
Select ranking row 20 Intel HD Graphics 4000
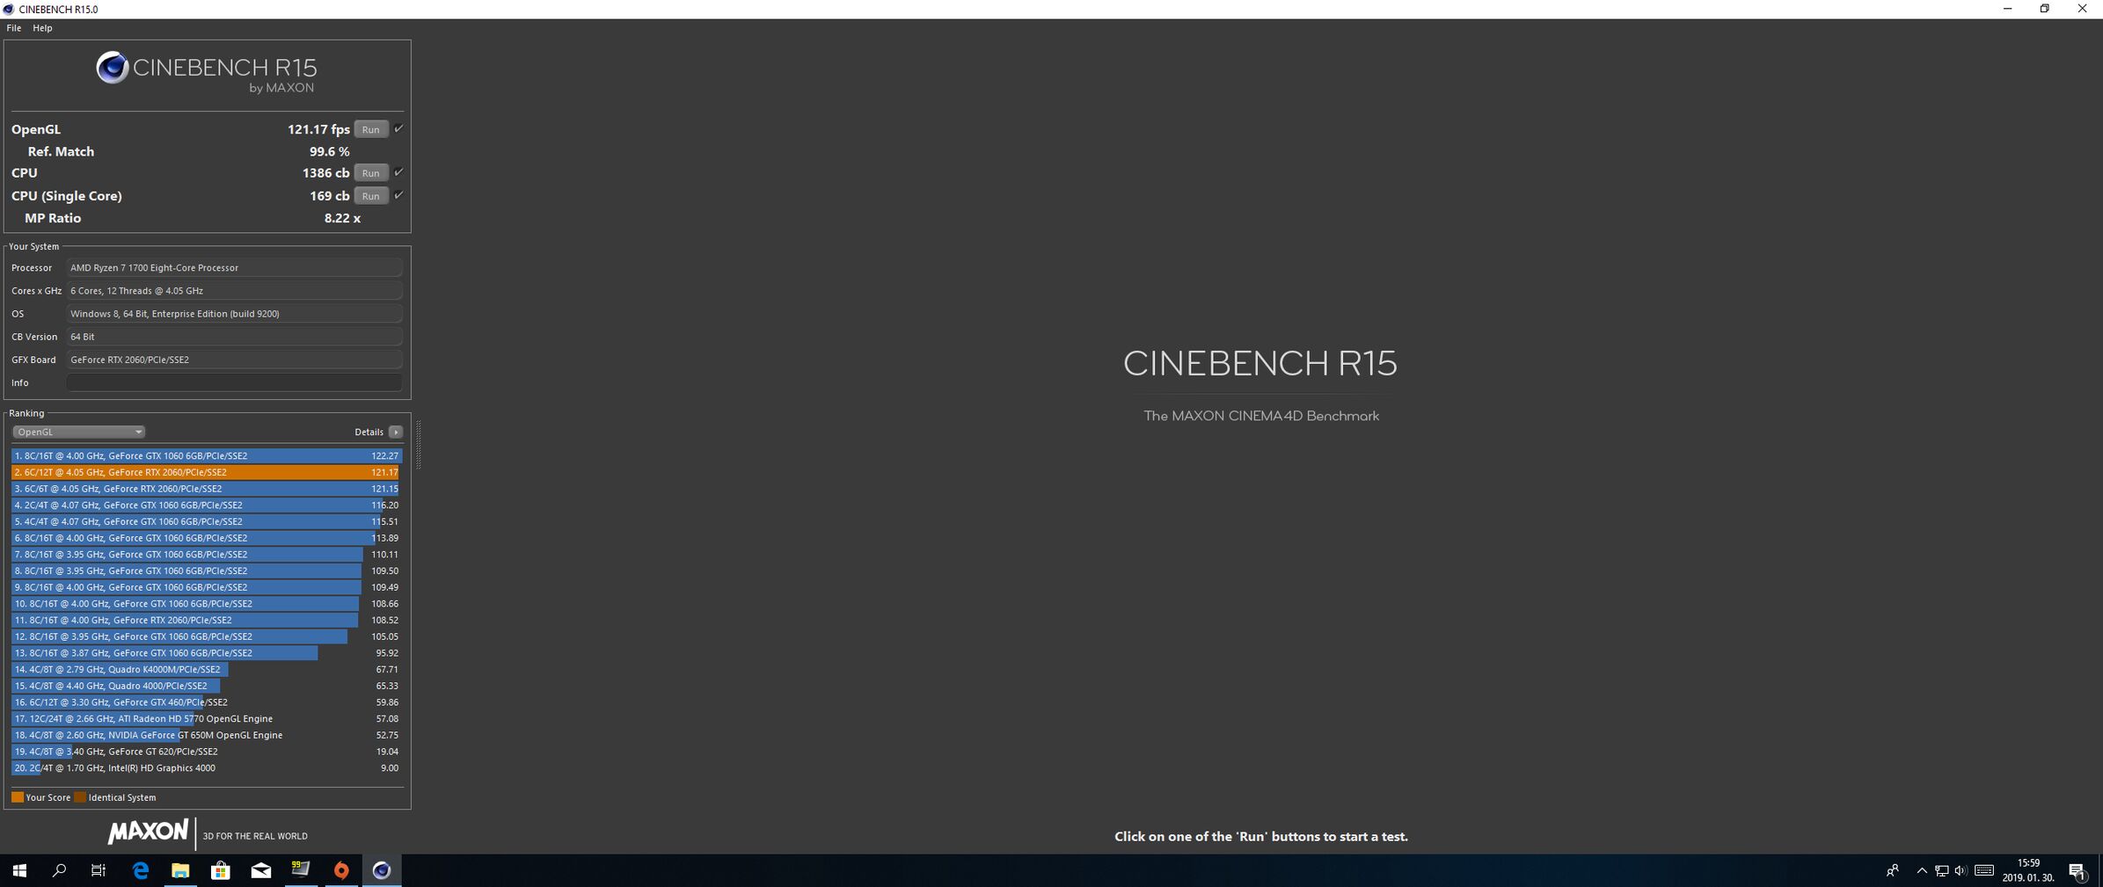207,767
